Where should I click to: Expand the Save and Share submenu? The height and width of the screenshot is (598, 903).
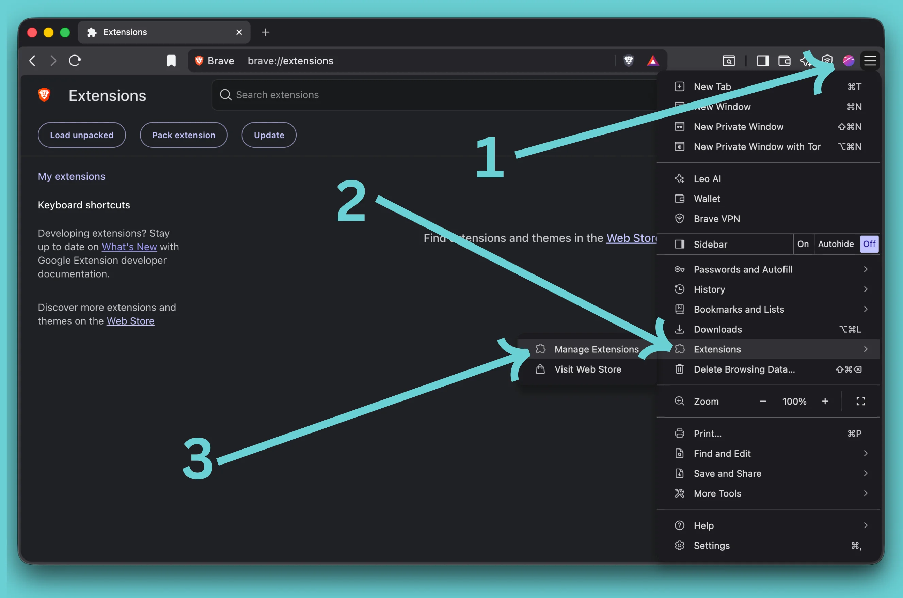pos(768,474)
